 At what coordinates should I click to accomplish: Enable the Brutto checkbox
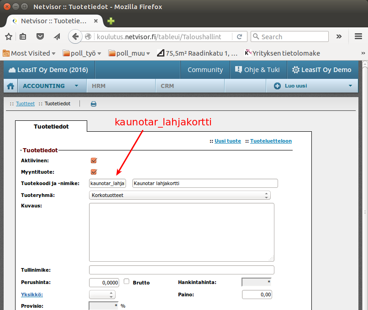pos(127,282)
